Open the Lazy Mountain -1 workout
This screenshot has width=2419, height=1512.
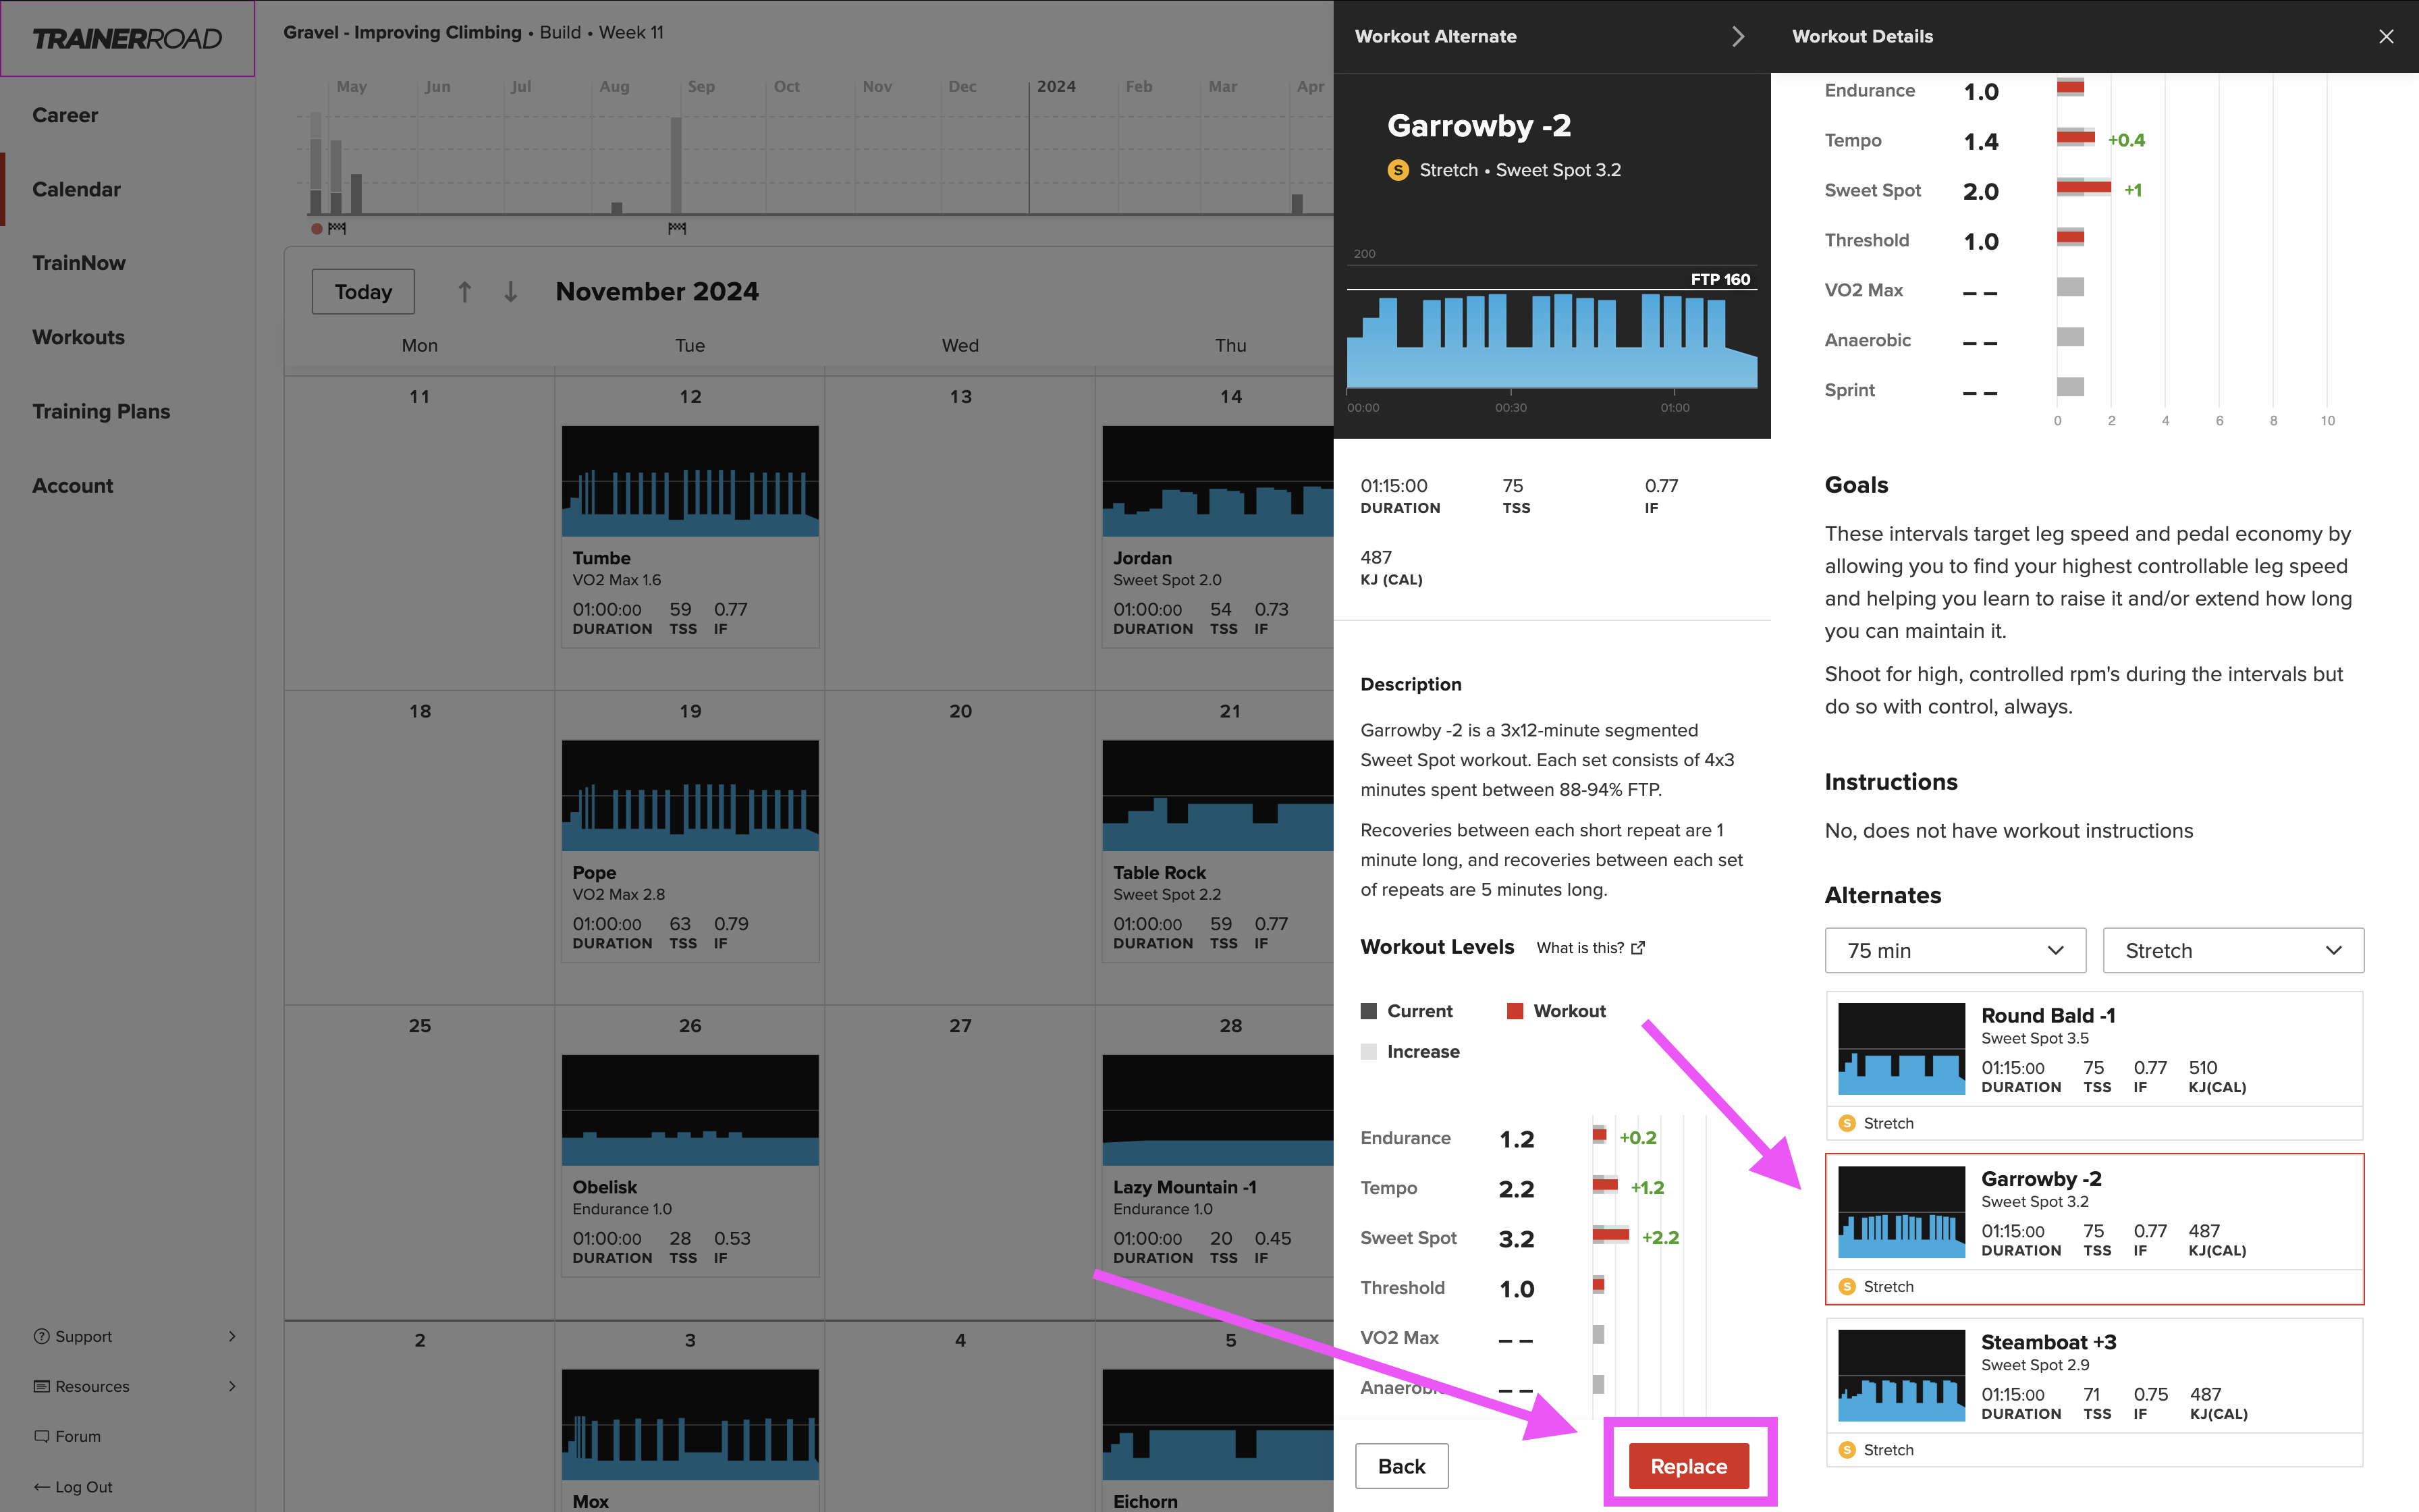pyautogui.click(x=1218, y=1165)
